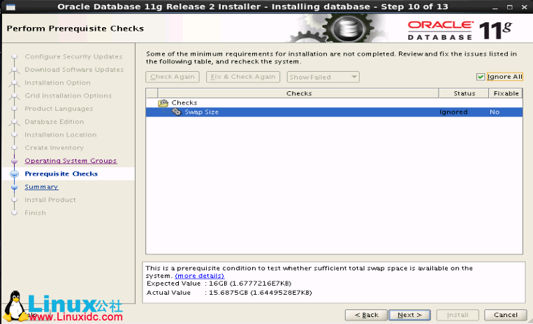Viewport: 533px width, 324px height.
Task: Click the Actual Value 15.6875GB text
Action: 229,293
